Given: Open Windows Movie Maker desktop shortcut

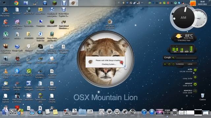Looking at the screenshot, I should point(6,12).
